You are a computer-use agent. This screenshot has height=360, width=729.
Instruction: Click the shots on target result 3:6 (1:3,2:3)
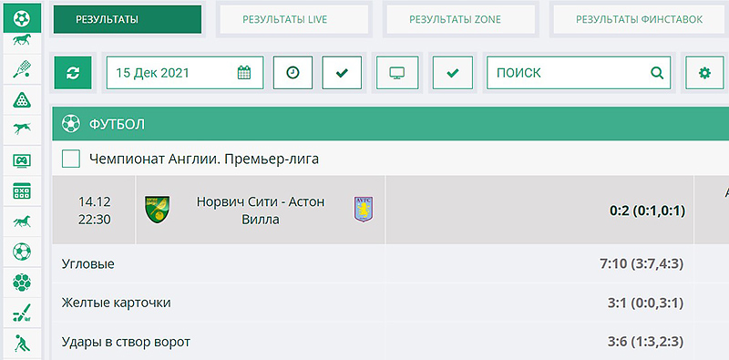(x=646, y=343)
